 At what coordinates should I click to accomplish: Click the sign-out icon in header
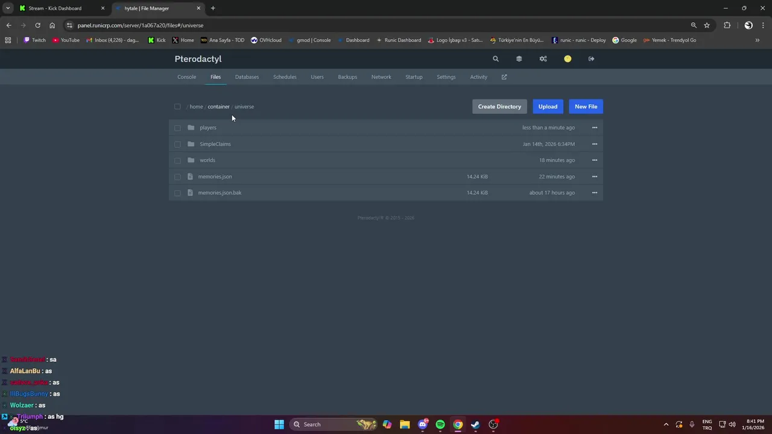pos(591,59)
